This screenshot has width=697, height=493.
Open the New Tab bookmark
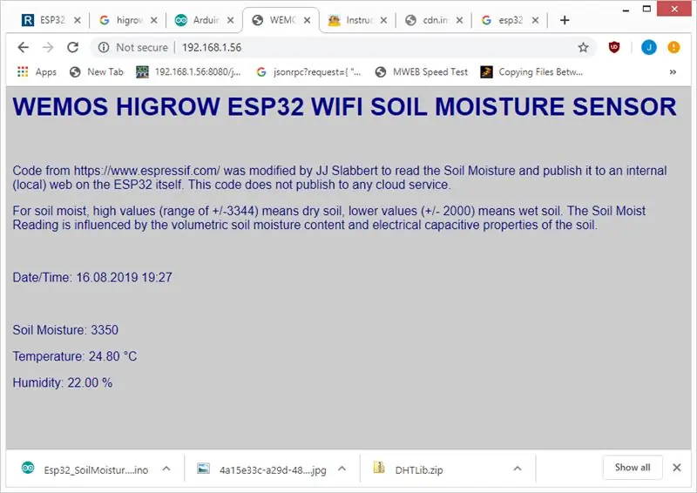(x=97, y=72)
